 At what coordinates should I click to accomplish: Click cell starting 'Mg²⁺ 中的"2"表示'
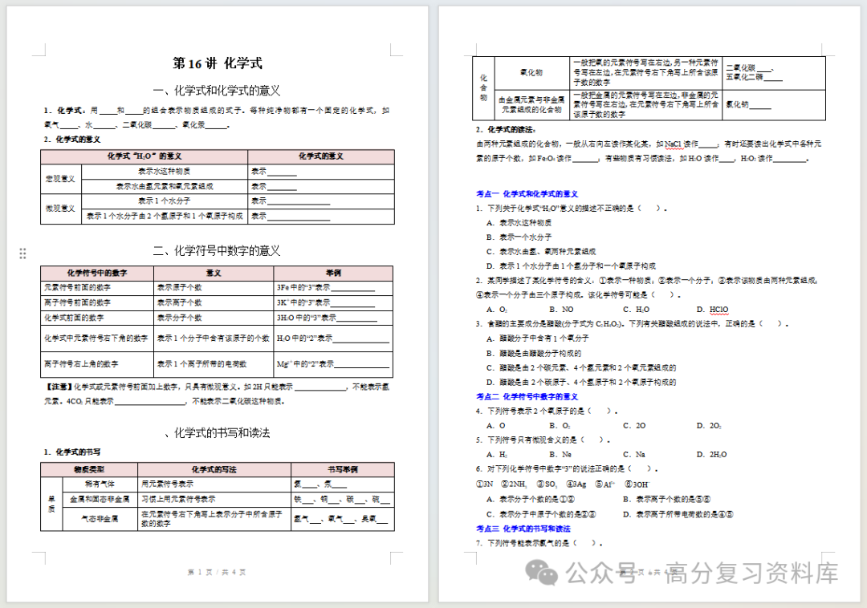tap(333, 364)
